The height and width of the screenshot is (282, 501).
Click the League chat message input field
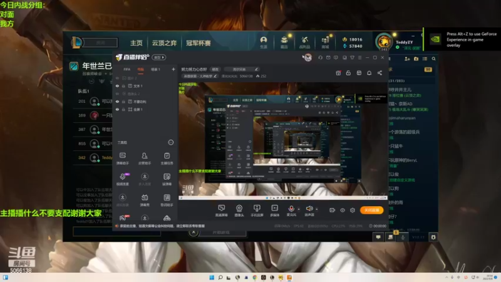(x=117, y=231)
